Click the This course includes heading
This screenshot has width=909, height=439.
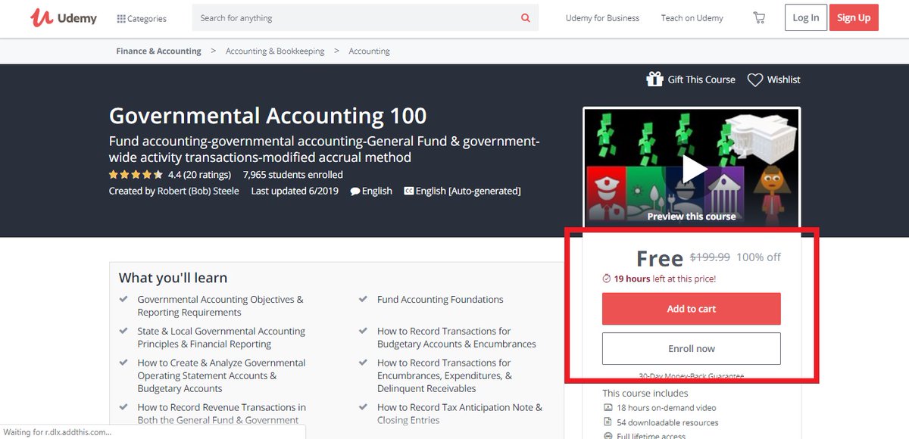click(x=645, y=393)
